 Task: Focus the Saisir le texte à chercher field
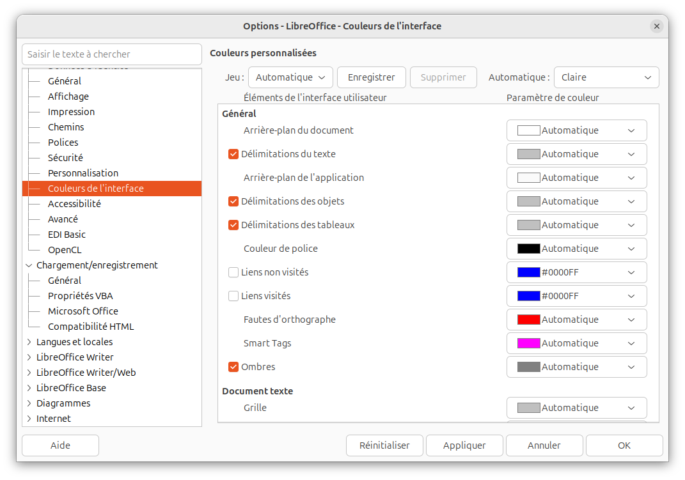(112, 54)
